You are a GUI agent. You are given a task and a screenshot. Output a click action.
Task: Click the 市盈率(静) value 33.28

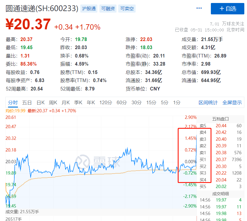click(159, 64)
